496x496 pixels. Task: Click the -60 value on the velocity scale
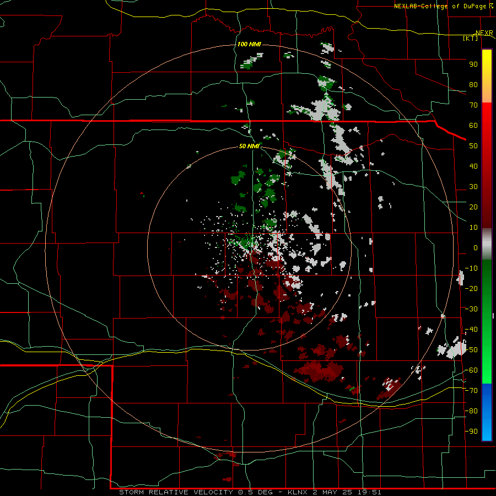(471, 370)
